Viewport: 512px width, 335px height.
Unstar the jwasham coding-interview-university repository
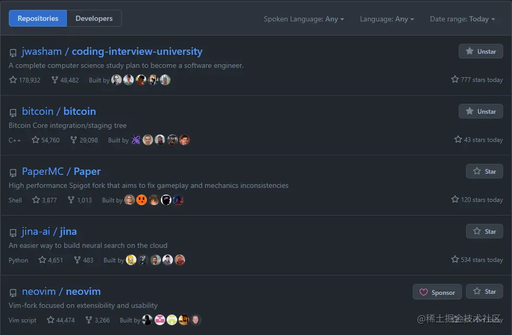481,51
